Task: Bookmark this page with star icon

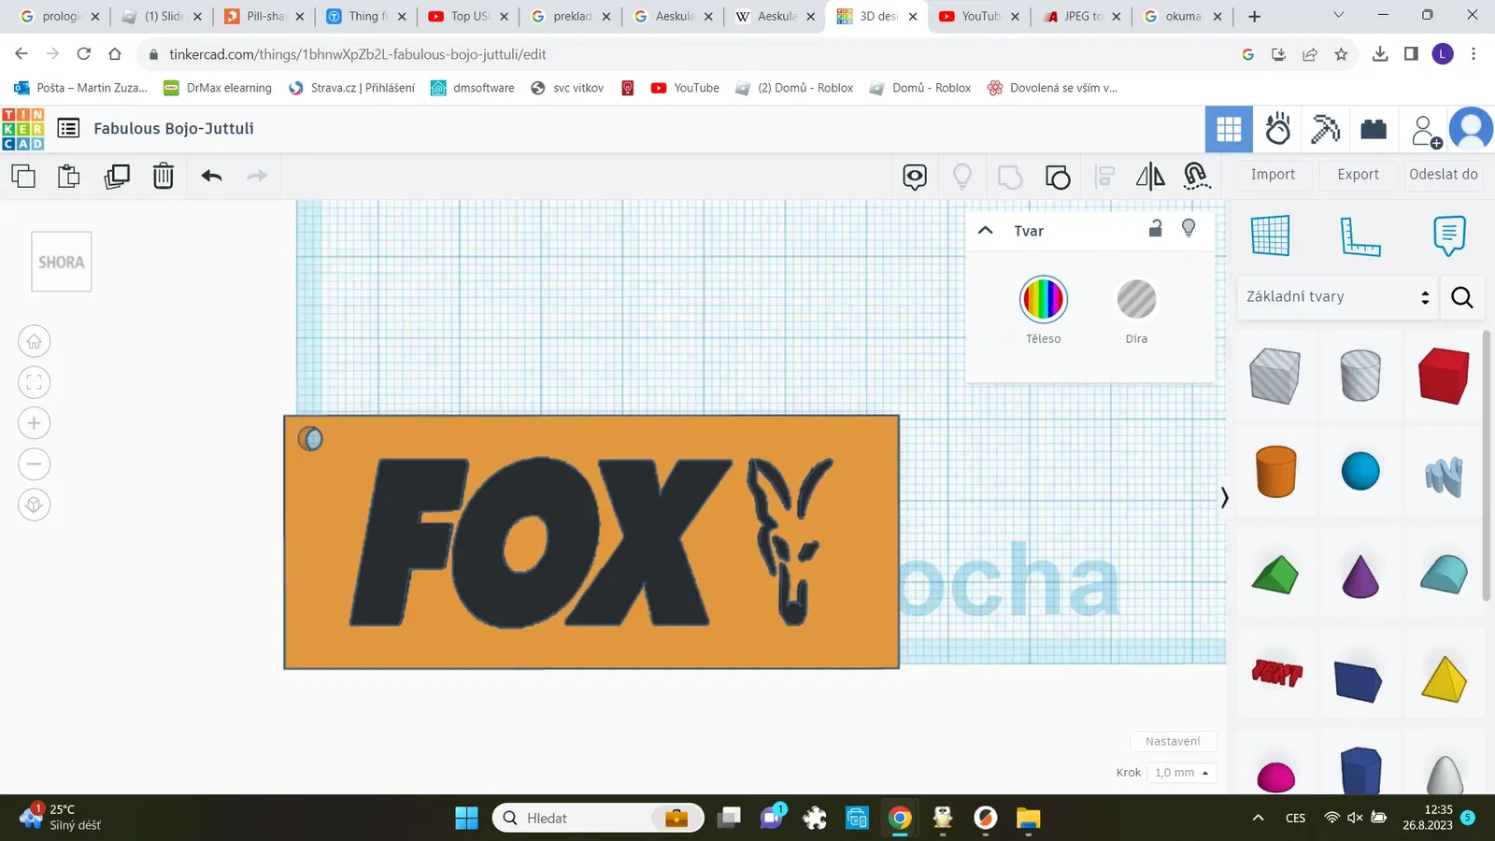Action: coord(1341,54)
